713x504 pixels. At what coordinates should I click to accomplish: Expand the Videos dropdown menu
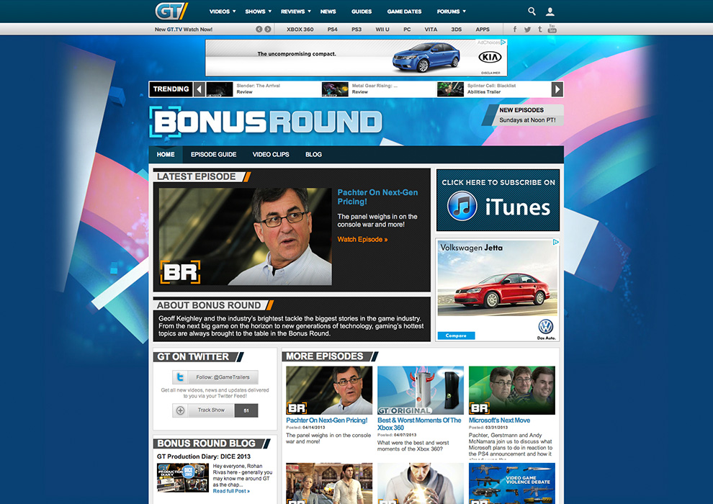223,12
